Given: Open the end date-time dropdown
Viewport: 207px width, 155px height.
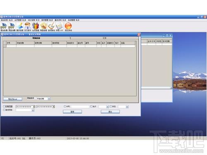Looking at the screenshot, I should click(53, 107).
